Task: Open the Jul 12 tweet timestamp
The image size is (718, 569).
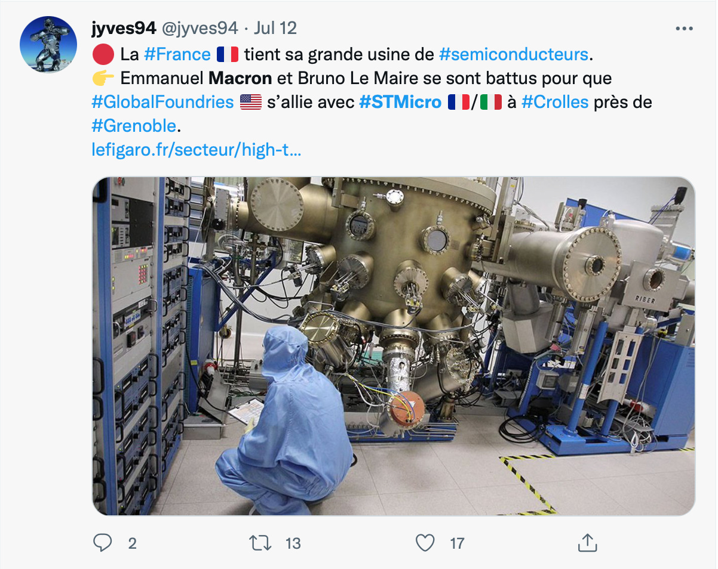Action: point(275,28)
